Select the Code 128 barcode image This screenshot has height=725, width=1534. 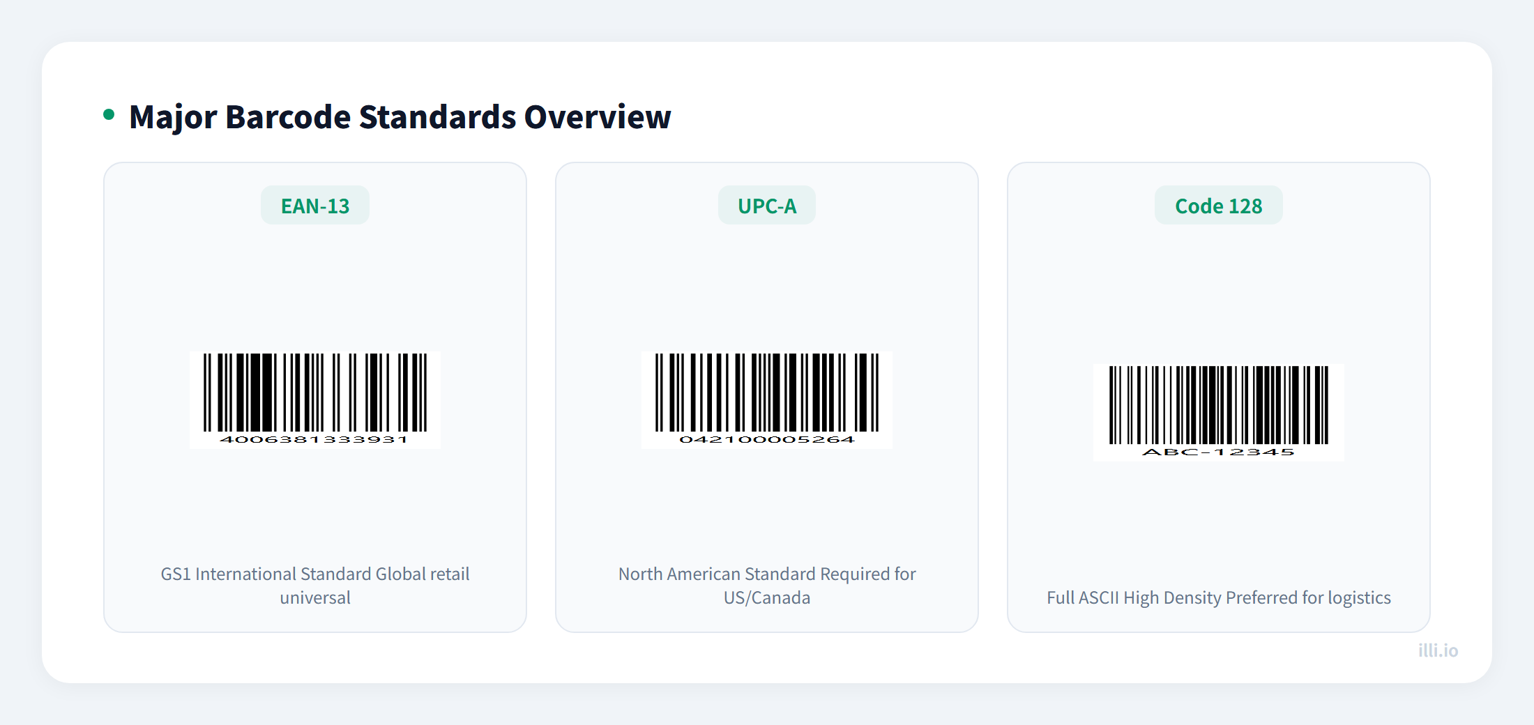(1218, 410)
